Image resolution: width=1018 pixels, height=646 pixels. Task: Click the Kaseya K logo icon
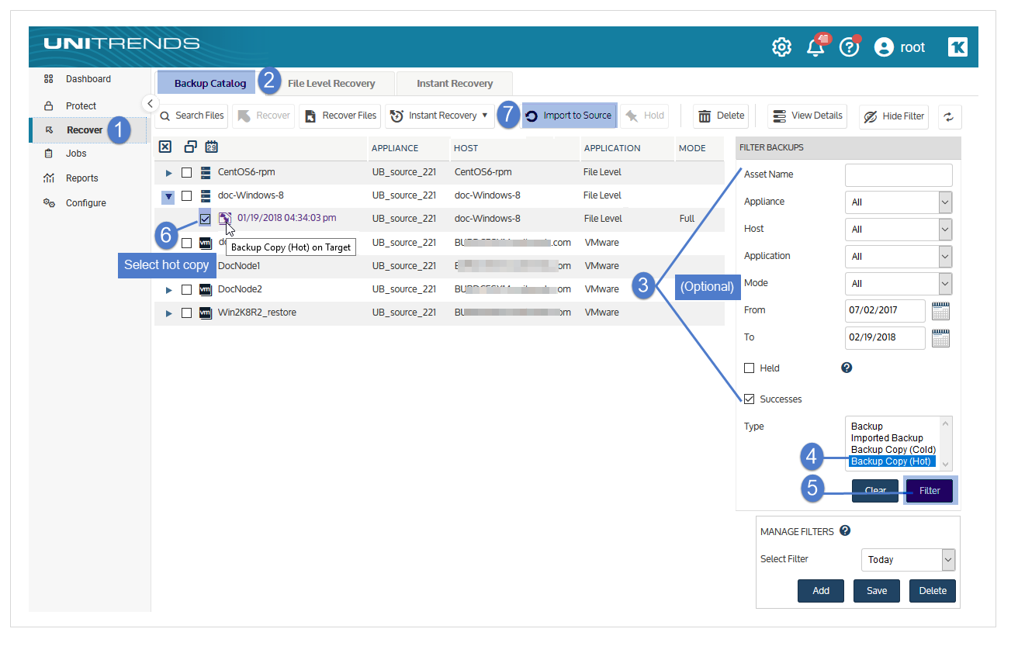coord(957,47)
